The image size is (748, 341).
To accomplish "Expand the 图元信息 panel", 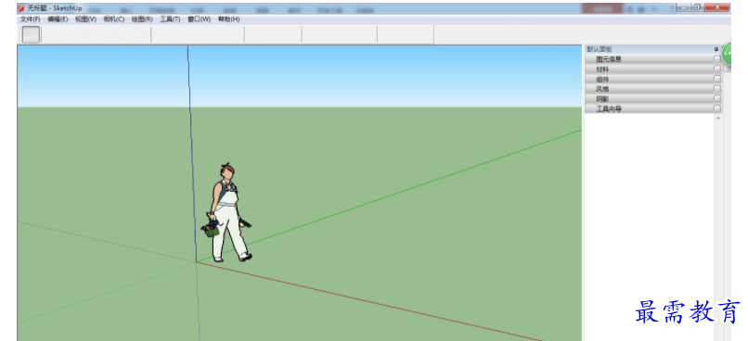I will (x=653, y=59).
